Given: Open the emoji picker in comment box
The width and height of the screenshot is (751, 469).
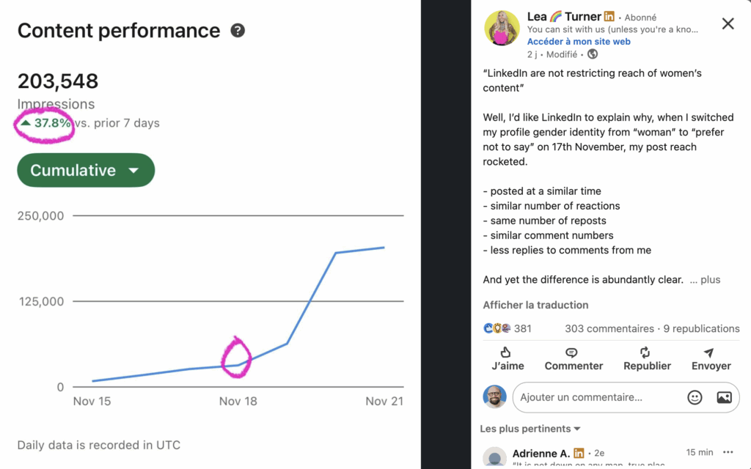Looking at the screenshot, I should 695,397.
